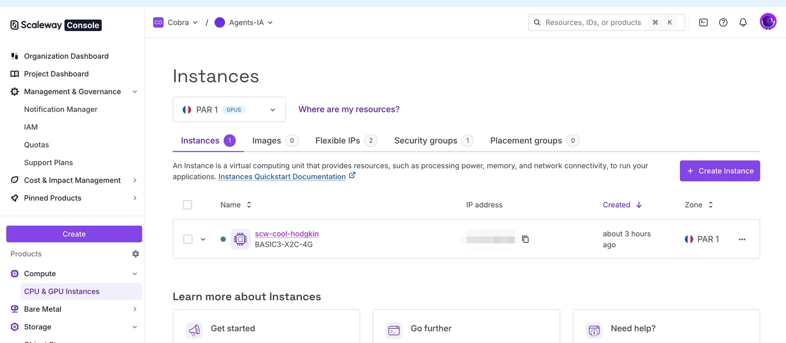Switch to the Placement groups tab
This screenshot has width=786, height=343.
534,141
